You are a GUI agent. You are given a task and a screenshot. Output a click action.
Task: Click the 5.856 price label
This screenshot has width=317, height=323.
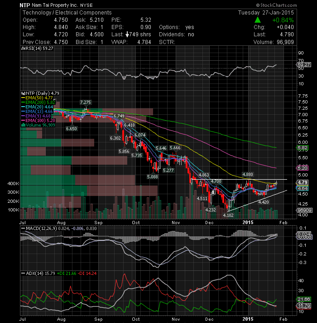(x=124, y=152)
